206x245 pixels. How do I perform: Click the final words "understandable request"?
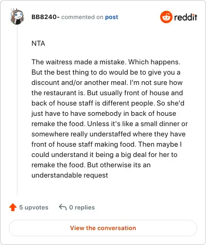70,175
